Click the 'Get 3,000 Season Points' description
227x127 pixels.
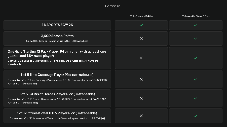point(57,41)
